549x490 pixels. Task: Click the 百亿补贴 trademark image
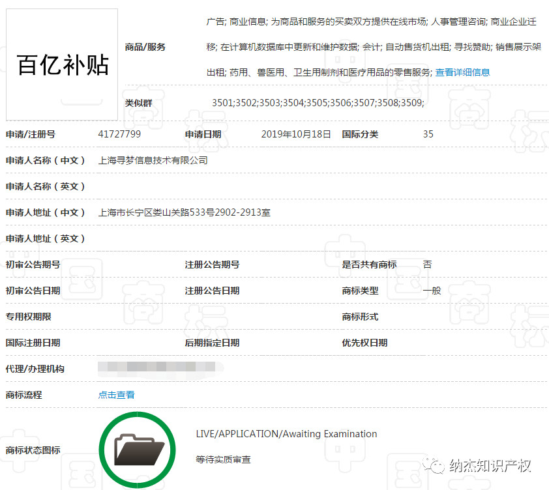[62, 65]
